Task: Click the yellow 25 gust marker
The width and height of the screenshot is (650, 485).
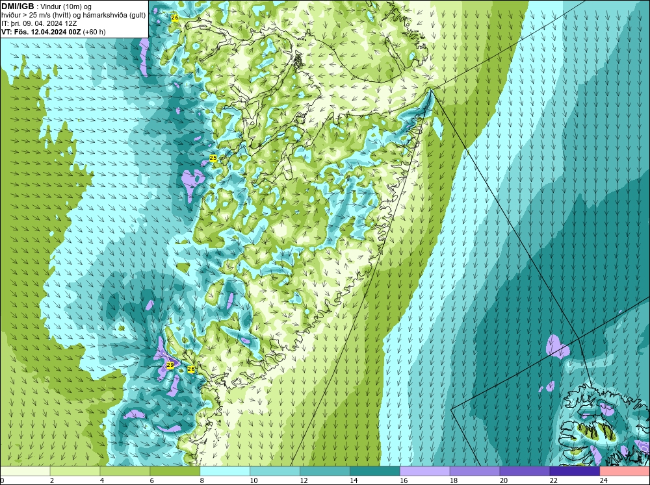Action: click(213, 158)
